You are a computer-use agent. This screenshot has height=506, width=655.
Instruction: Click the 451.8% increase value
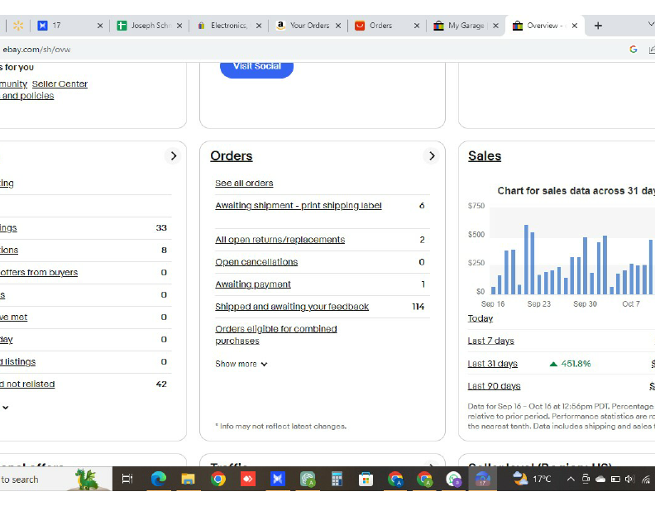(x=576, y=364)
